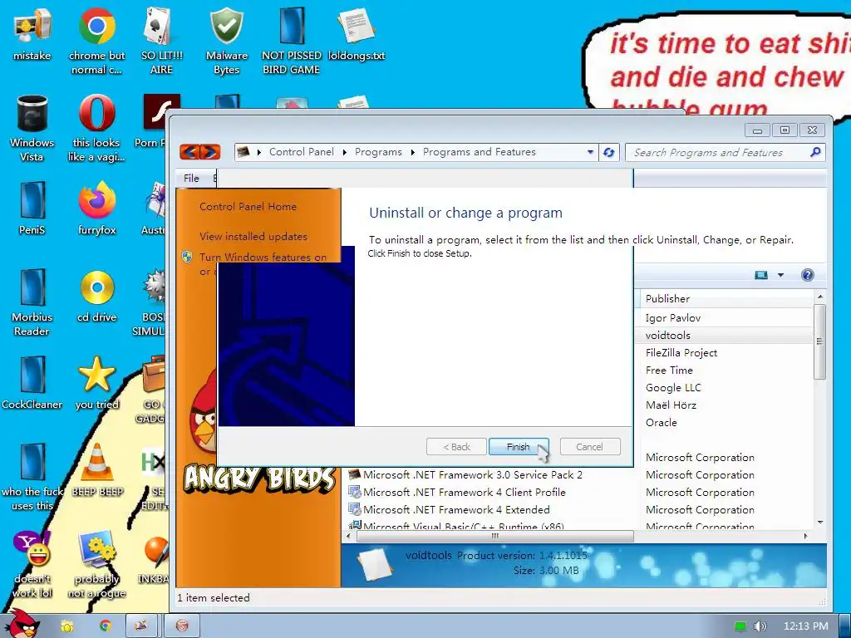Screen dimensions: 851x638
Task: Switch to the taskbar Control Panel window button
Action: point(141,626)
